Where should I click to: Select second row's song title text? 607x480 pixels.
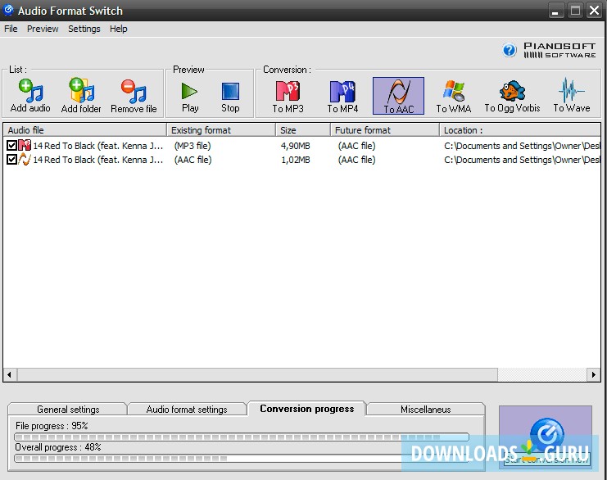pos(98,160)
